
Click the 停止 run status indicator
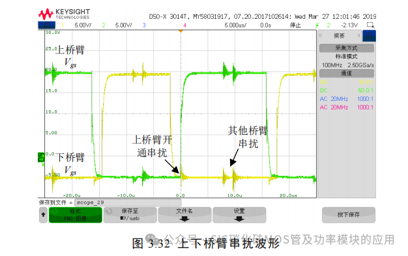(296, 25)
